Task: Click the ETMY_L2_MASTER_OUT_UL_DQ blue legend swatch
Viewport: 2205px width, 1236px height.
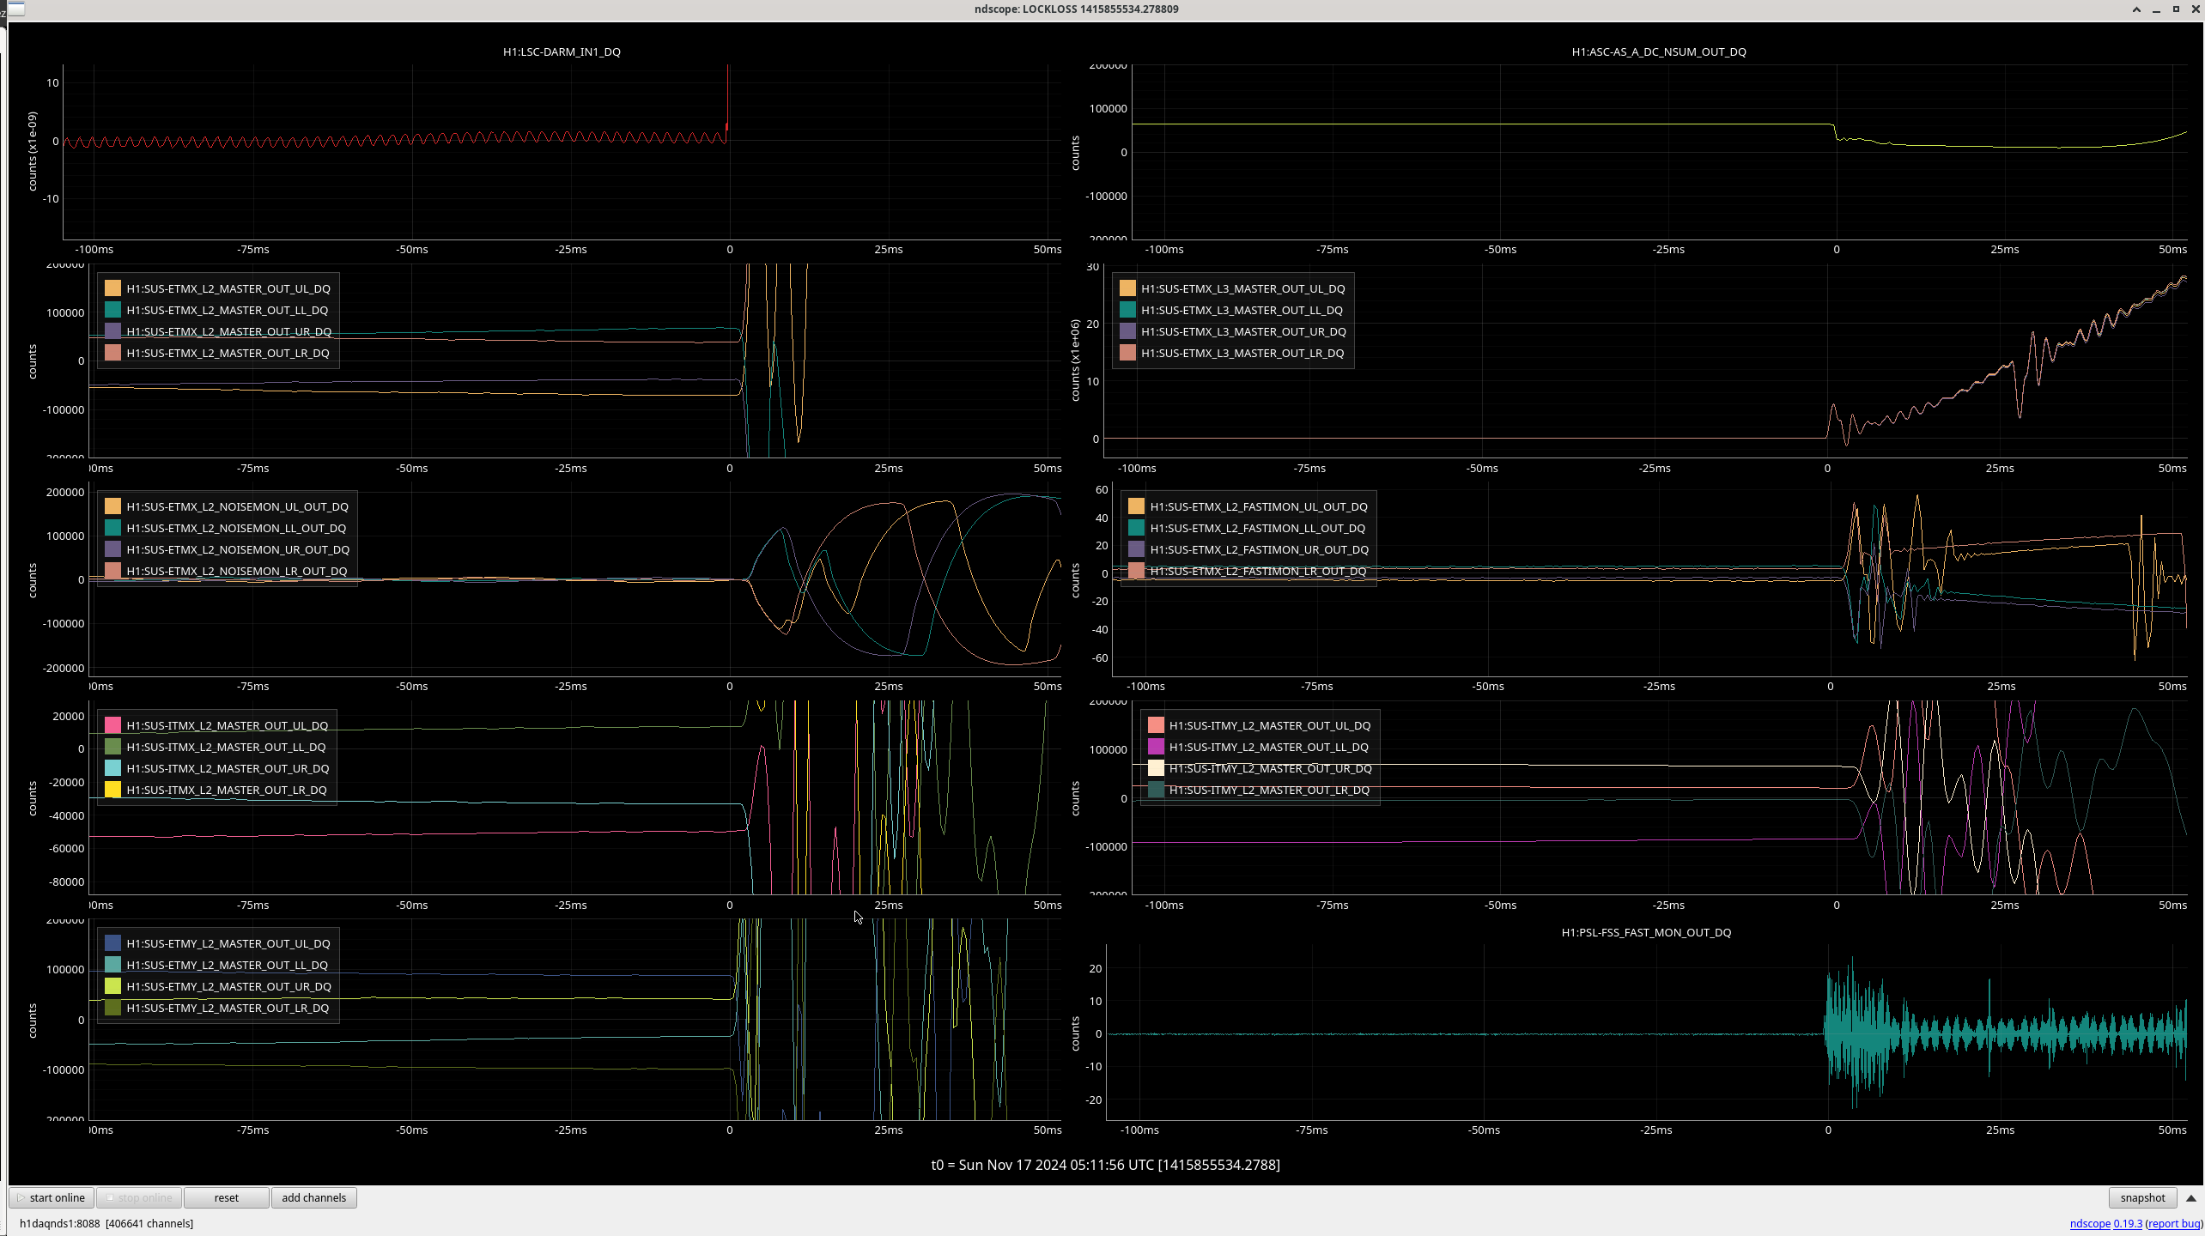Action: pos(112,943)
